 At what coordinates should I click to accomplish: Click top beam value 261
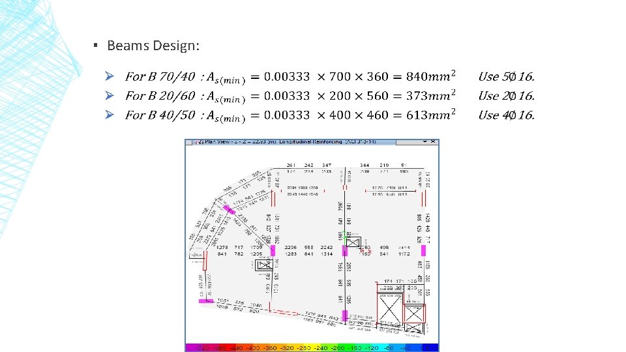click(291, 165)
